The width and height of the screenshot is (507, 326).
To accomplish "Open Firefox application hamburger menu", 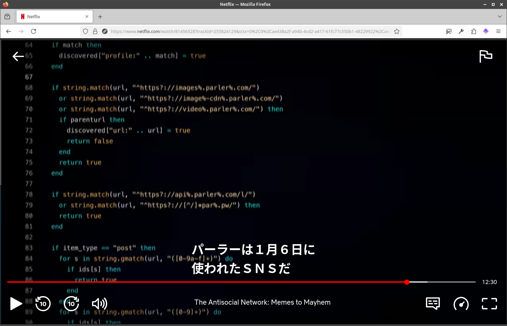I will point(498,31).
